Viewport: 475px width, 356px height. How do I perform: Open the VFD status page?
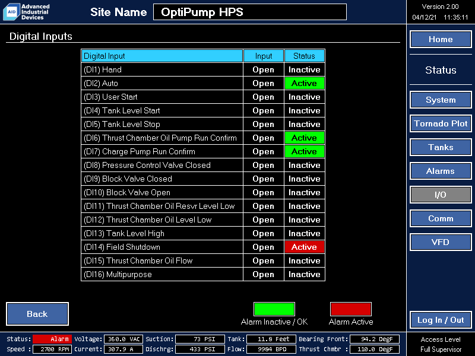tap(441, 242)
